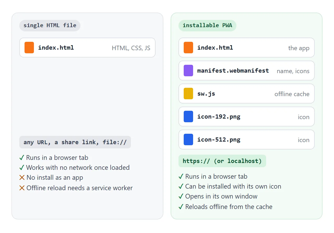
Task: Click the blue icon beside icon-512.png
Action: point(188,139)
